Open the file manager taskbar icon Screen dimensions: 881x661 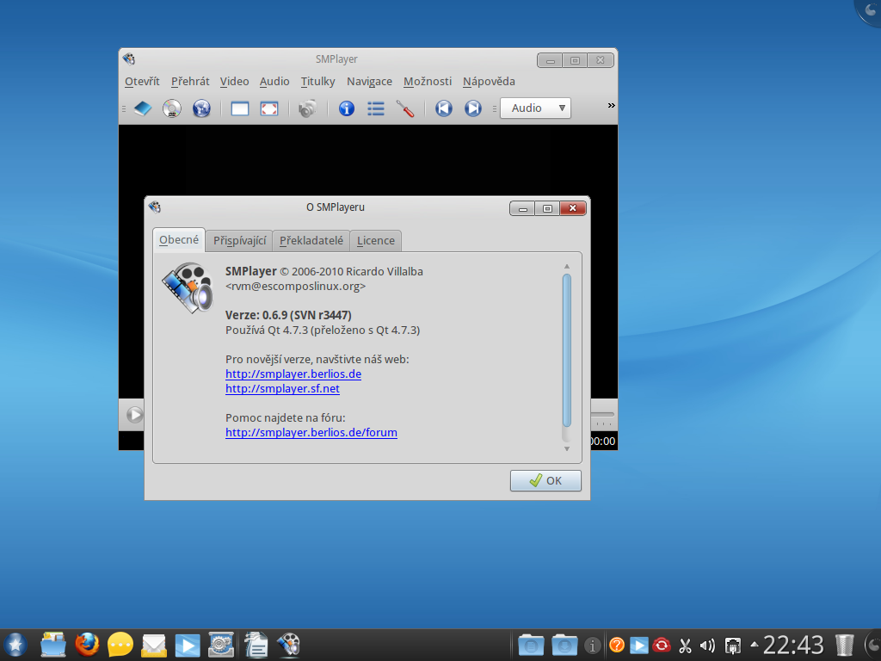click(x=53, y=645)
